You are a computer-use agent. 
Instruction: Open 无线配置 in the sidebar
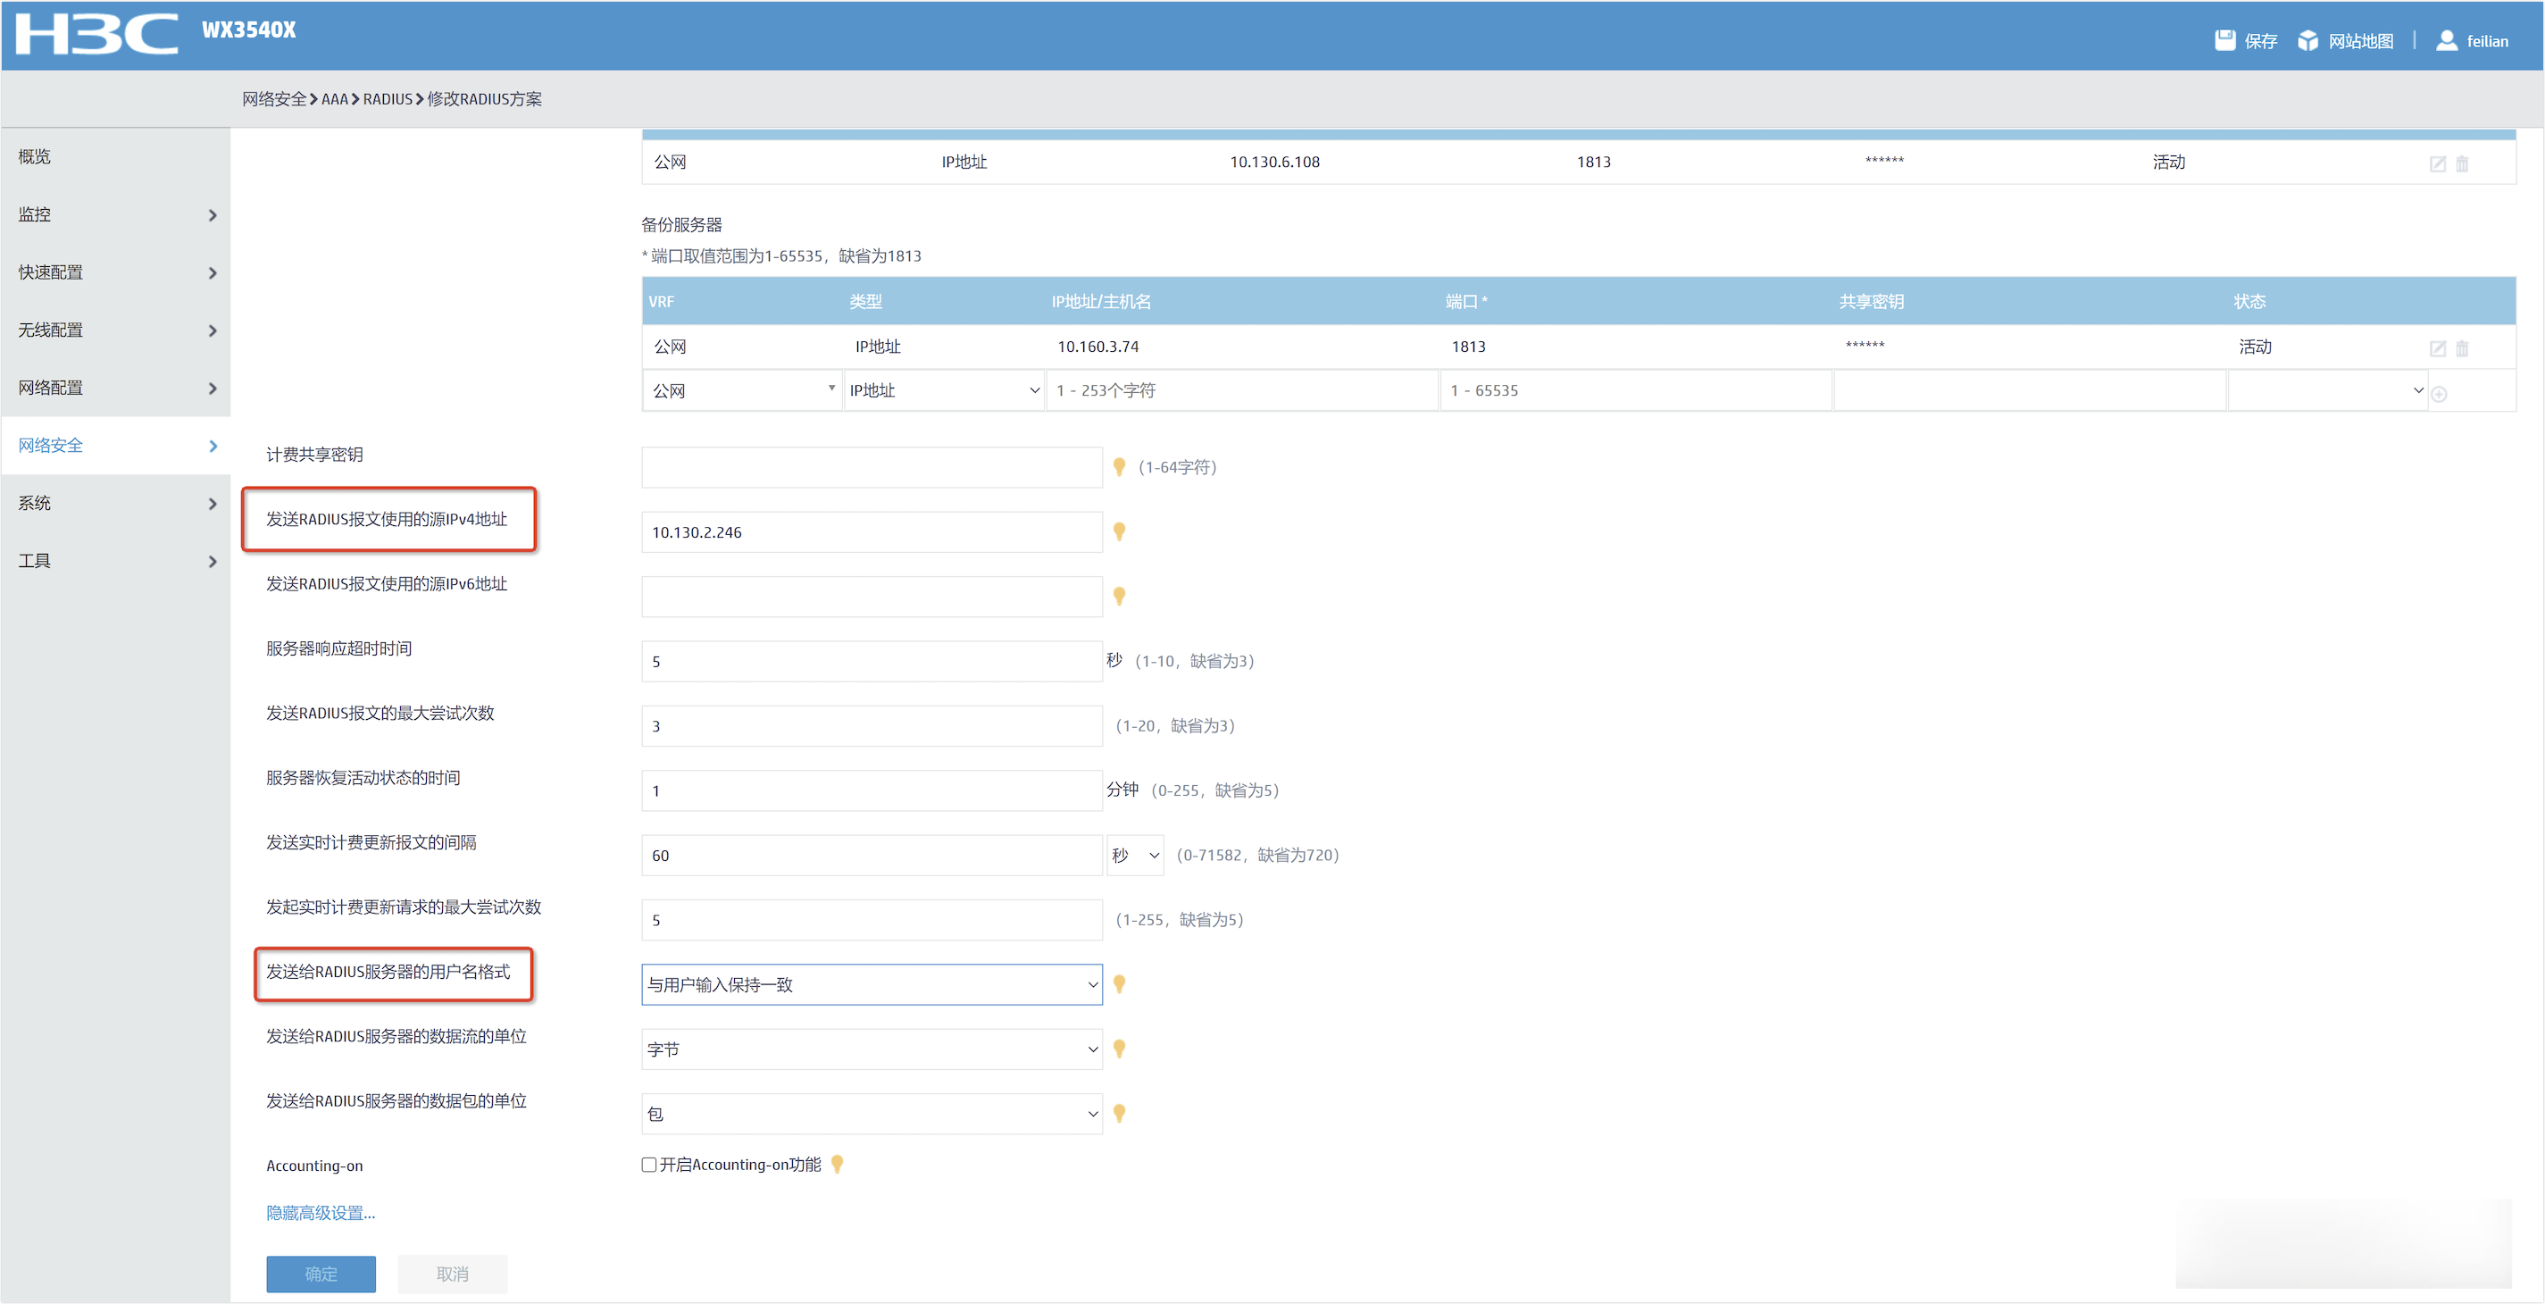115,330
